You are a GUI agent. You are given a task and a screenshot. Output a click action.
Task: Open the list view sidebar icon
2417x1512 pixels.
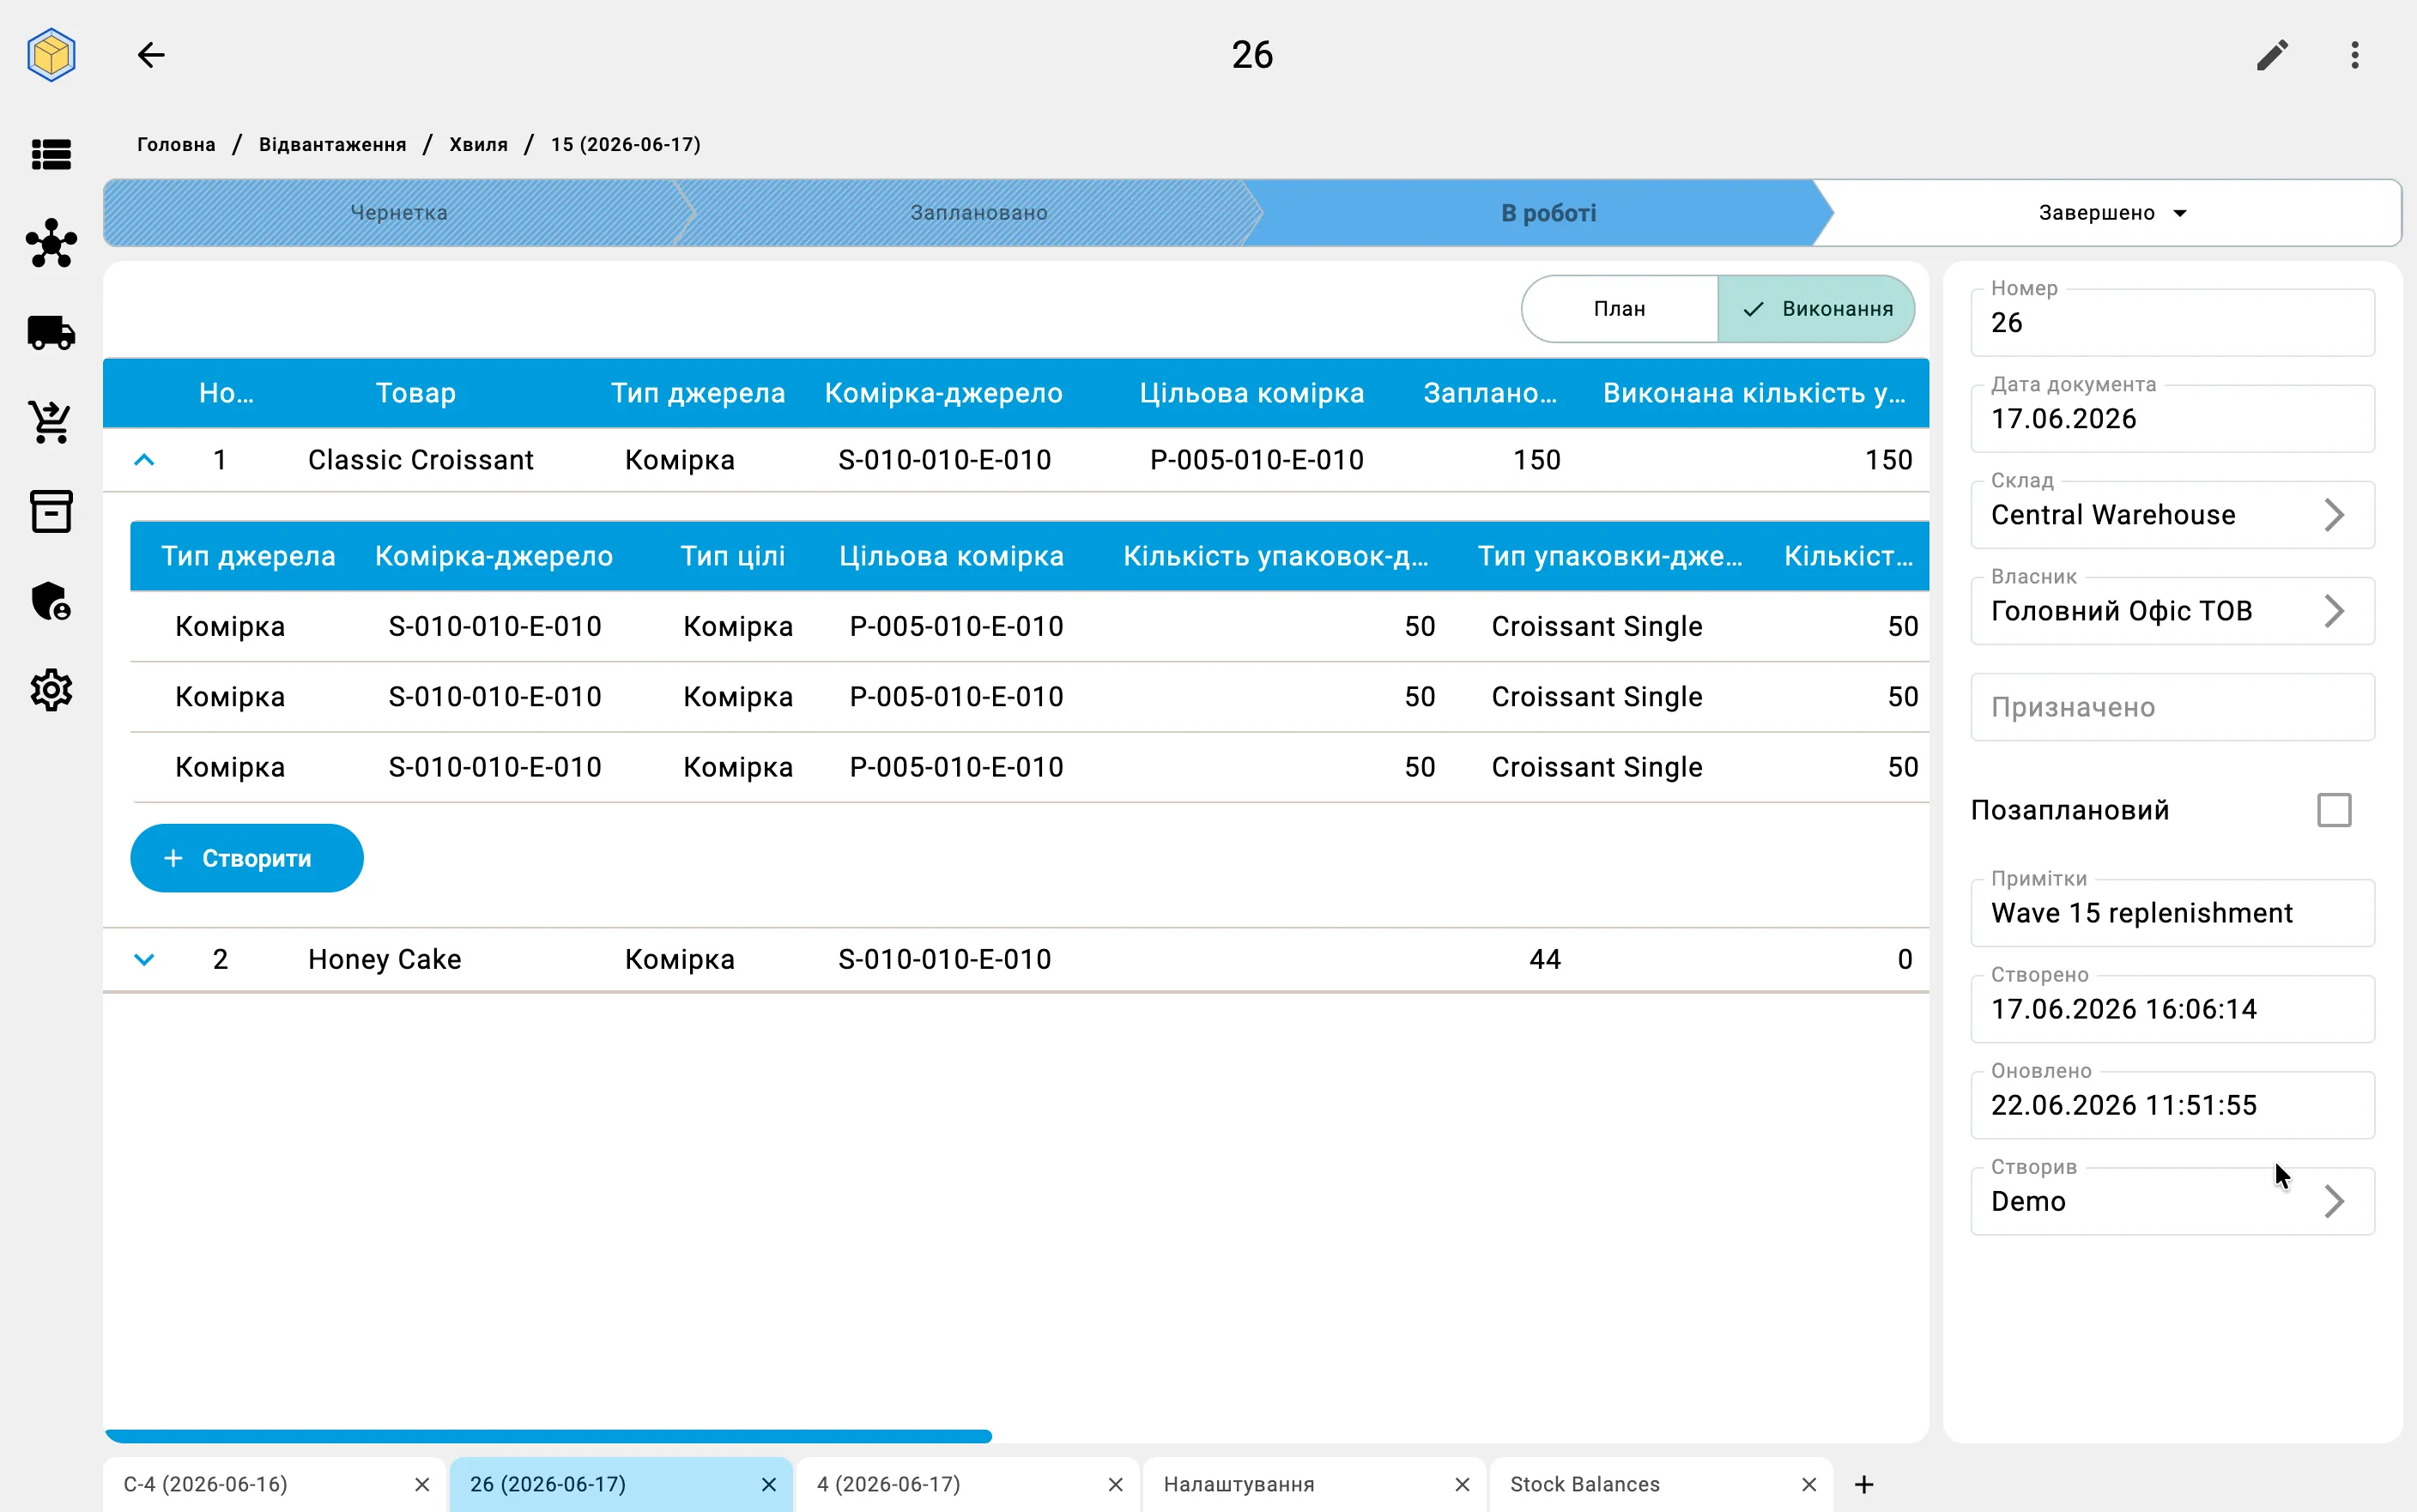click(51, 155)
